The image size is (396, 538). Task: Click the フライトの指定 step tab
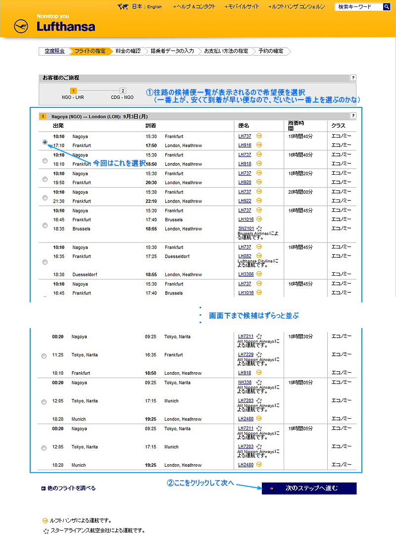pyautogui.click(x=90, y=51)
